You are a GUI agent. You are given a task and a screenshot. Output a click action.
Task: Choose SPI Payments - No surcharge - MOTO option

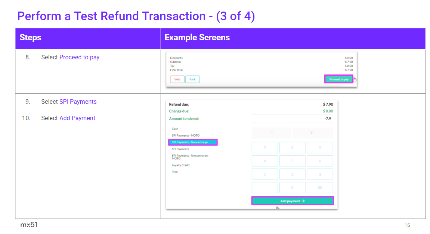point(190,157)
